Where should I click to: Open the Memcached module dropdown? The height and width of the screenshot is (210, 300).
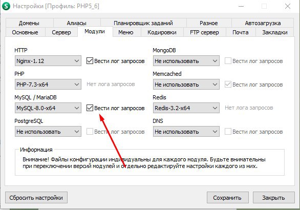[186, 85]
